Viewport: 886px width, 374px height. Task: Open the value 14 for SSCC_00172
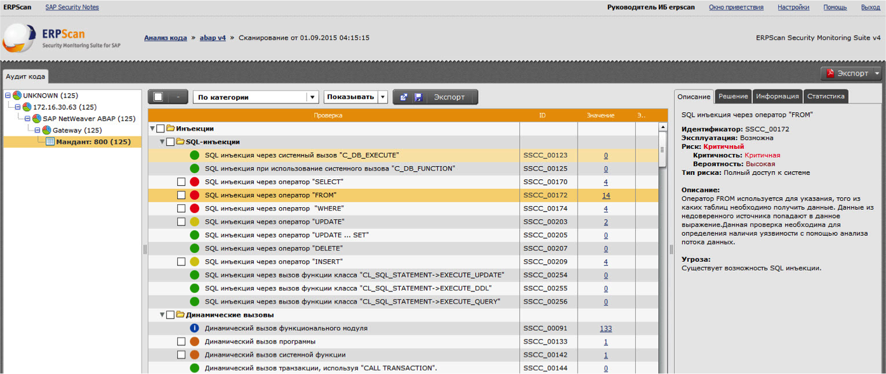click(606, 195)
